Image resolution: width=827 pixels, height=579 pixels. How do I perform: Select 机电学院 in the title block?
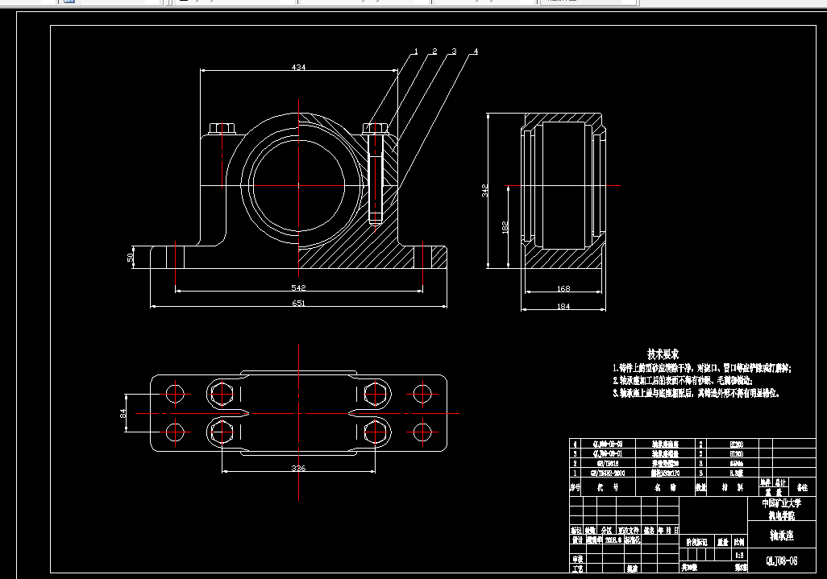(782, 515)
